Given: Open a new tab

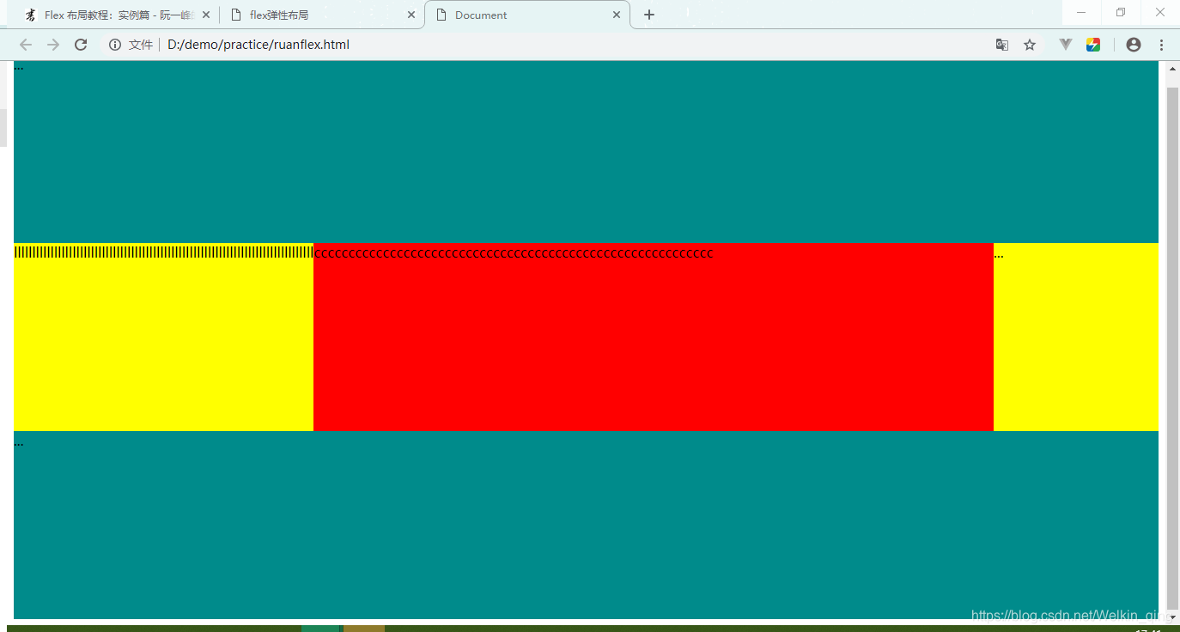Looking at the screenshot, I should pos(649,15).
